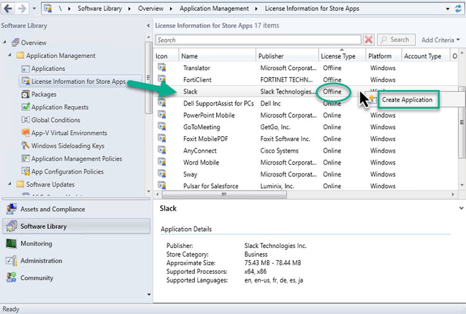The image size is (466, 314).
Task: Click the Slack row store app icon
Action: pyautogui.click(x=162, y=92)
